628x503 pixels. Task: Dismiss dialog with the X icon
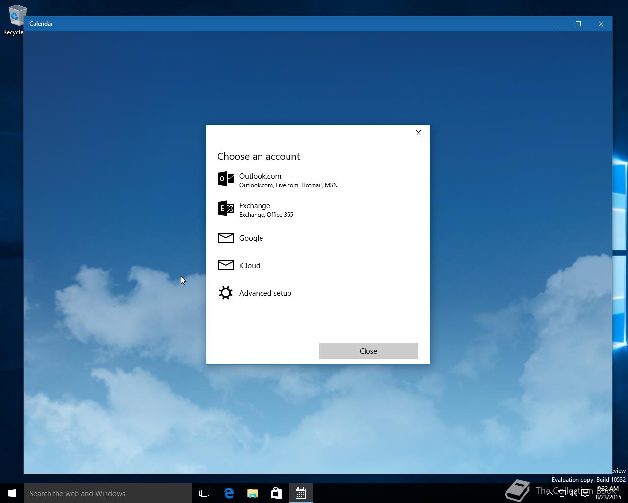tap(419, 133)
